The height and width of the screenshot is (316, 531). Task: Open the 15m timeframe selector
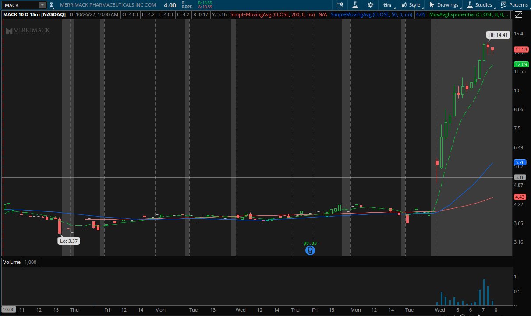388,5
